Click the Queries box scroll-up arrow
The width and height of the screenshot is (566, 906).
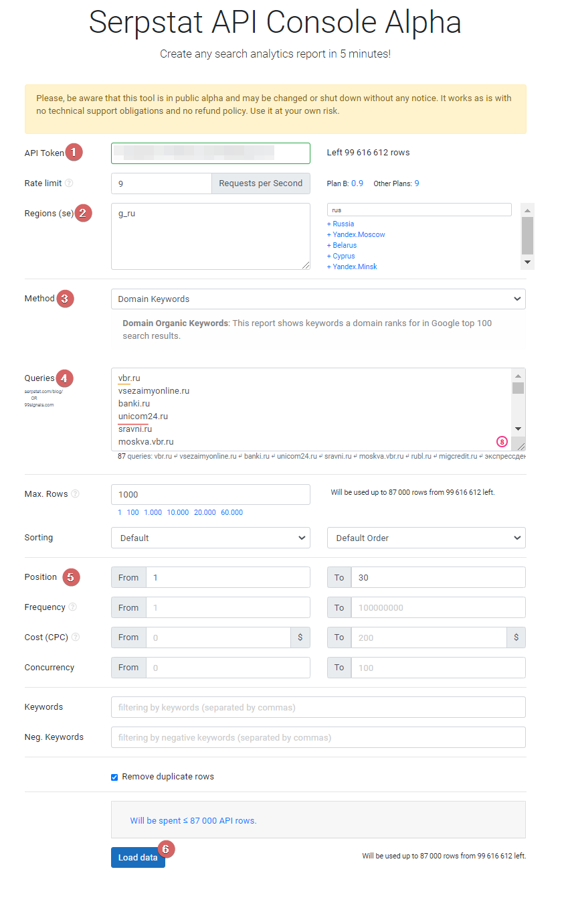point(518,376)
